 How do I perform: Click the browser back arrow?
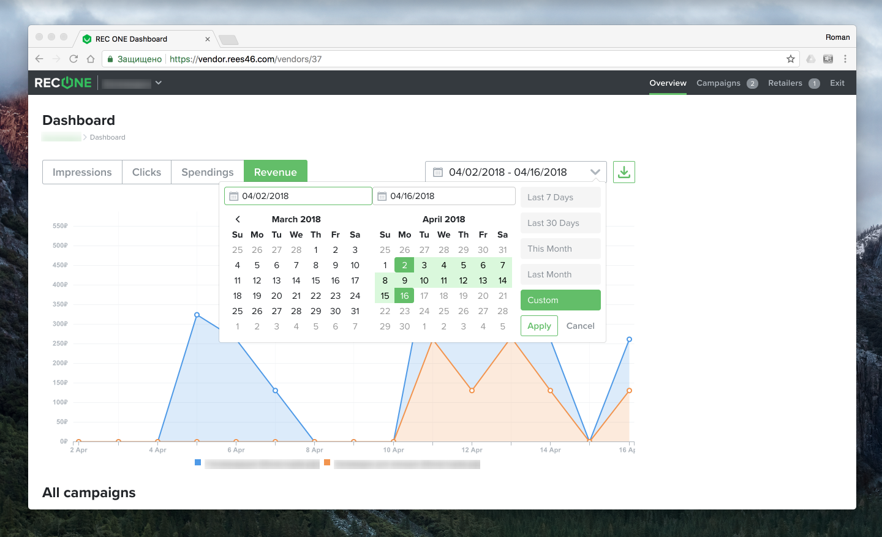click(39, 59)
